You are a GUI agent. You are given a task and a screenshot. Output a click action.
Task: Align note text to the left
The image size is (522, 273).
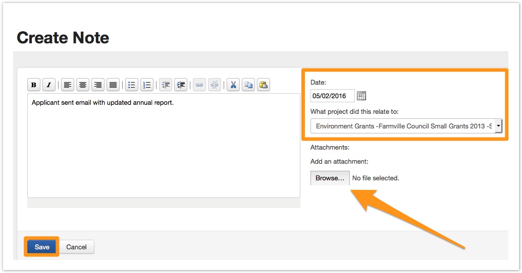(68, 85)
